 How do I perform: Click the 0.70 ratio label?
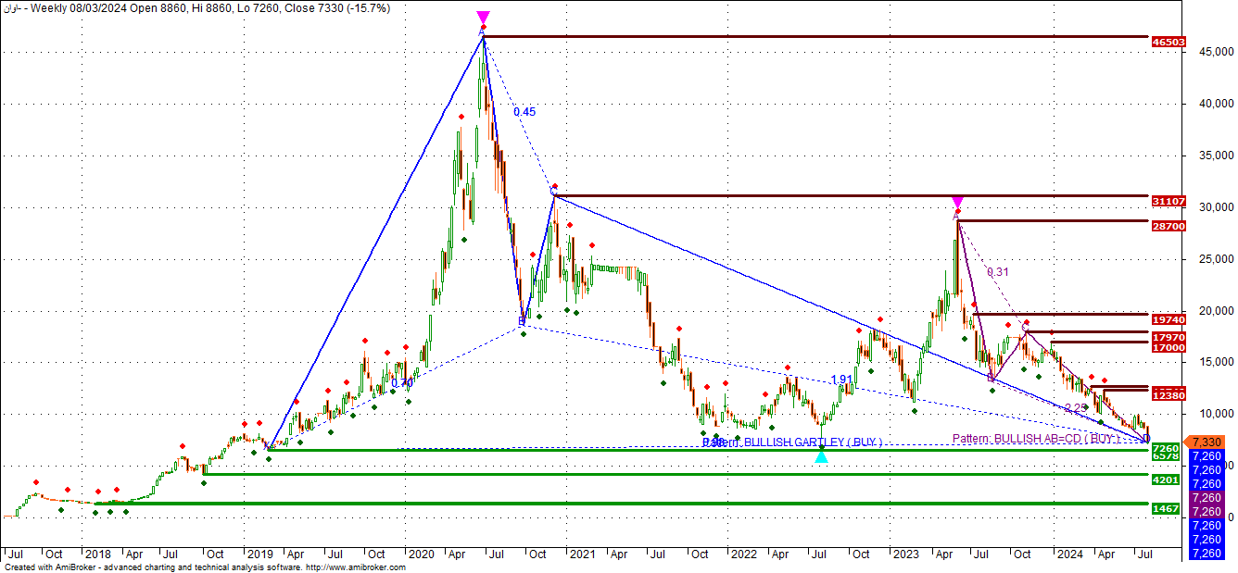402,382
